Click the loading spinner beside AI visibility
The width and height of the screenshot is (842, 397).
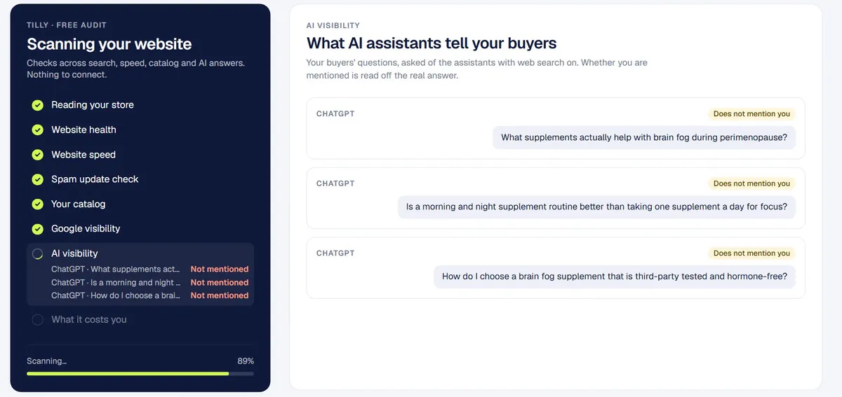pos(38,253)
